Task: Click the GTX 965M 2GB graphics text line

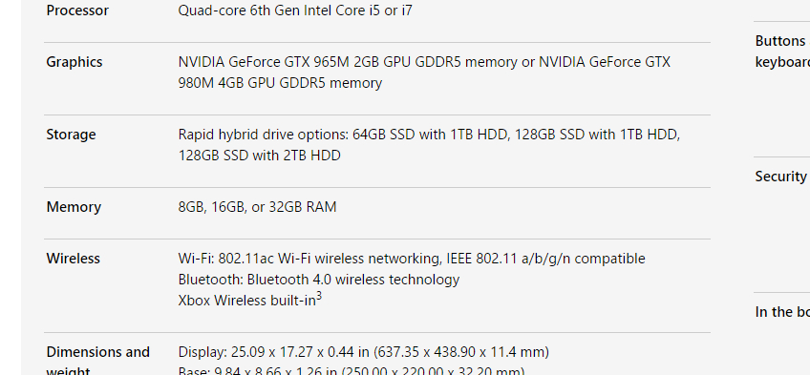Action: coord(424,62)
